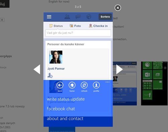
Task: Click the Sortera button
Action: point(105,17)
